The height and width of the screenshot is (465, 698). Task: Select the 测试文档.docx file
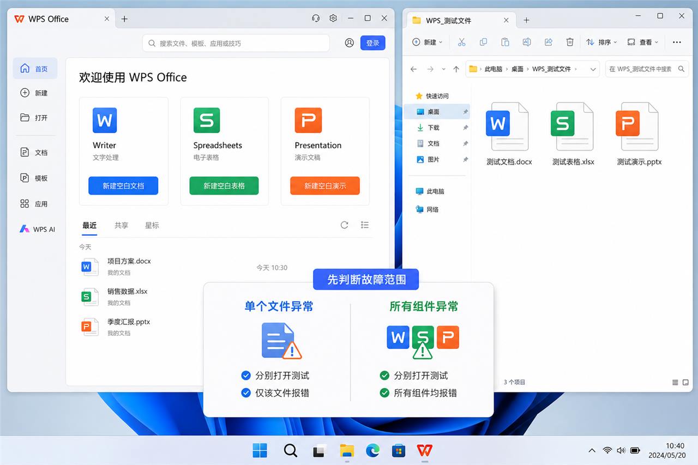(x=509, y=134)
